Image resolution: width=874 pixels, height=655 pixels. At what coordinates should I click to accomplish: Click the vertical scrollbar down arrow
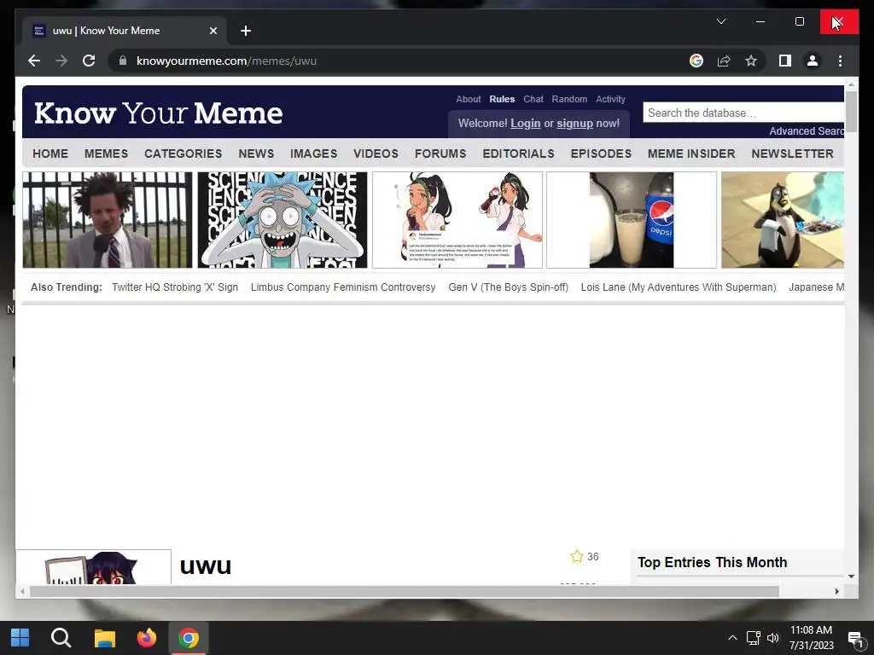(x=851, y=577)
